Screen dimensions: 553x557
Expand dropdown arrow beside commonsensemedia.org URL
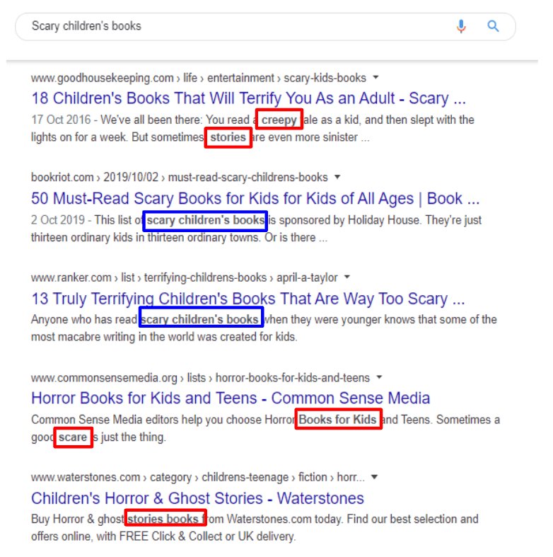(x=380, y=377)
